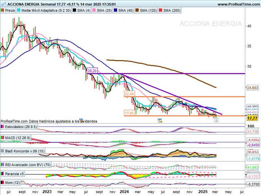The width and height of the screenshot is (261, 195).
Task: Click the 2023 dividend calendar icon
Action: tap(81, 120)
